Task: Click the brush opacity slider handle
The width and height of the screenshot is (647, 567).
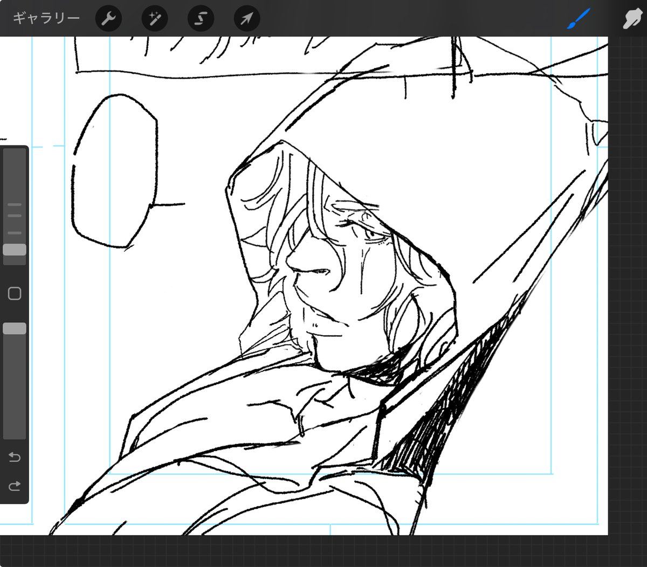Action: click(x=15, y=328)
